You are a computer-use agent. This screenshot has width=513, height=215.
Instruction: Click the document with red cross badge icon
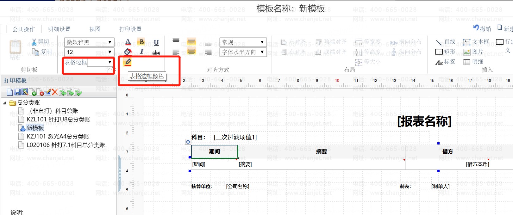(x=40, y=92)
